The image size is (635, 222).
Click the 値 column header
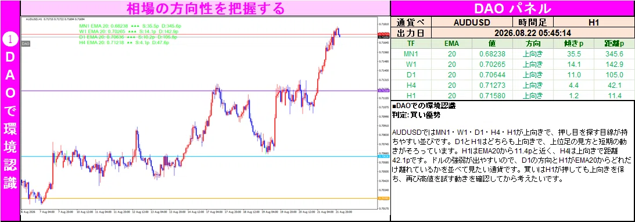pos(492,44)
